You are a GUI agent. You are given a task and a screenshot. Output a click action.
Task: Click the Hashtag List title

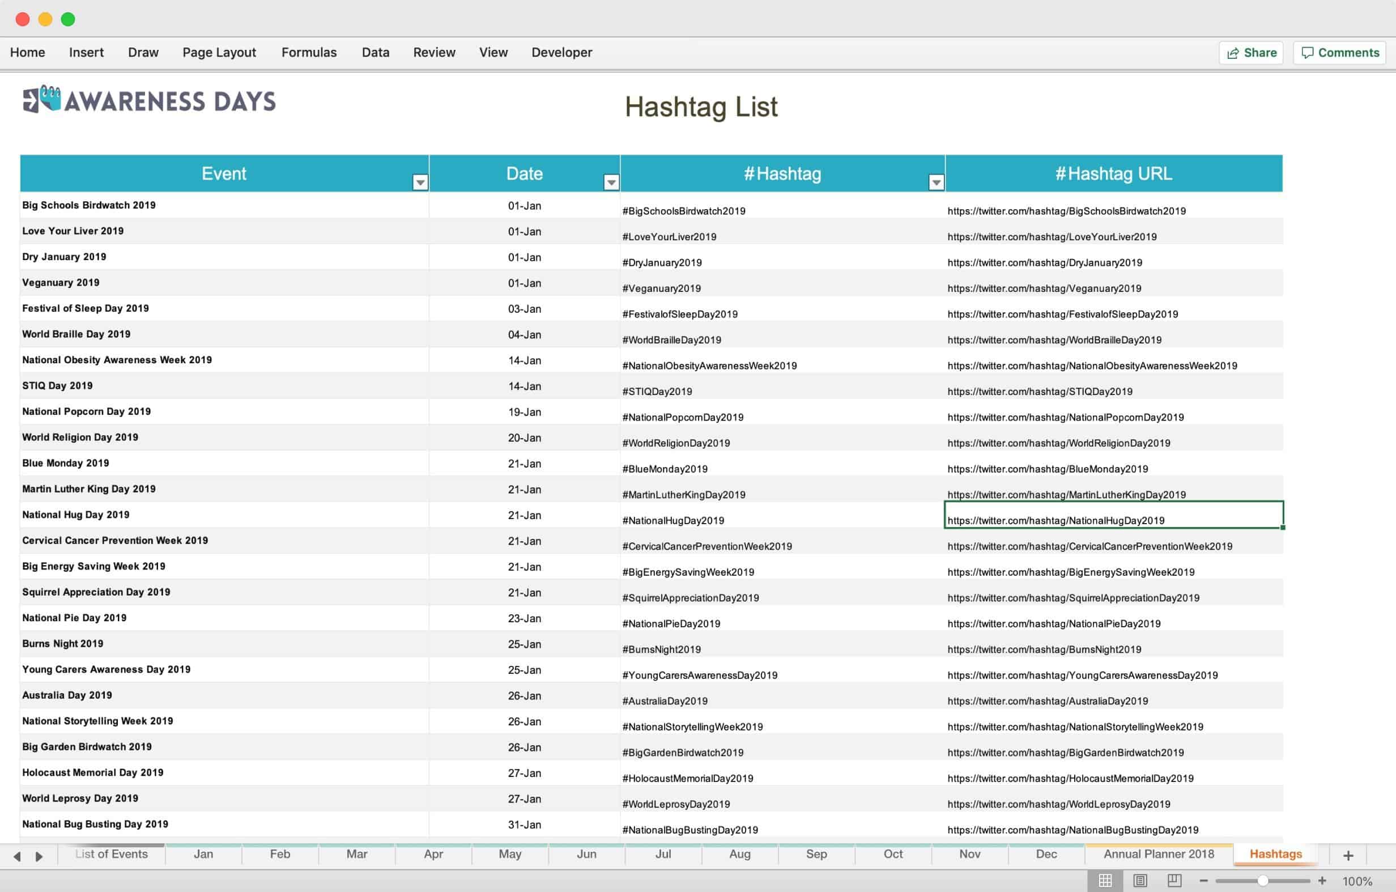click(701, 107)
